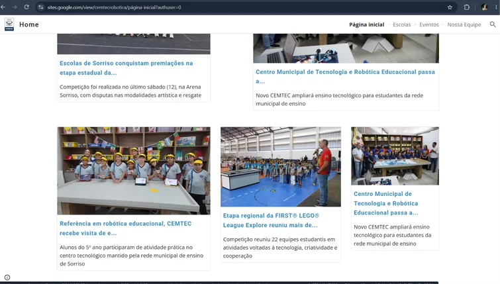Open article 'Escolas de Sorriso conquistam premiações'

[126, 68]
